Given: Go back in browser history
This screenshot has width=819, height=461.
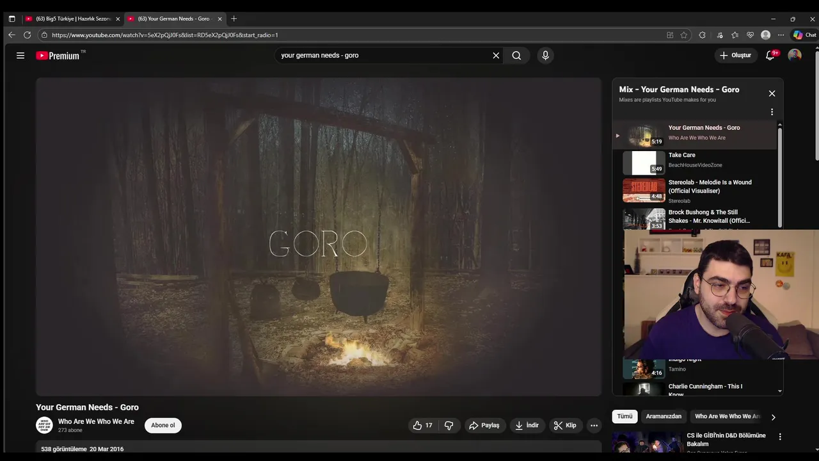Looking at the screenshot, I should click(12, 35).
